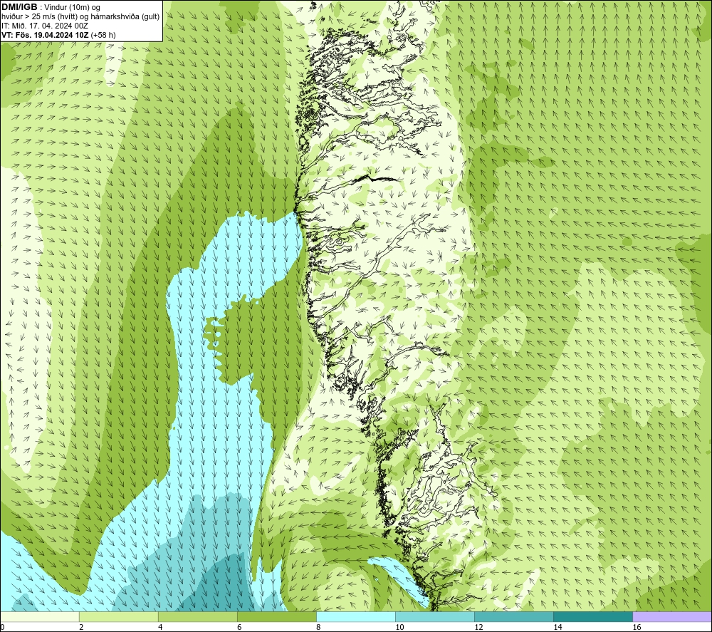Click the 8–10 m/s light cyan legend swatch
712x632 pixels.
(355, 617)
